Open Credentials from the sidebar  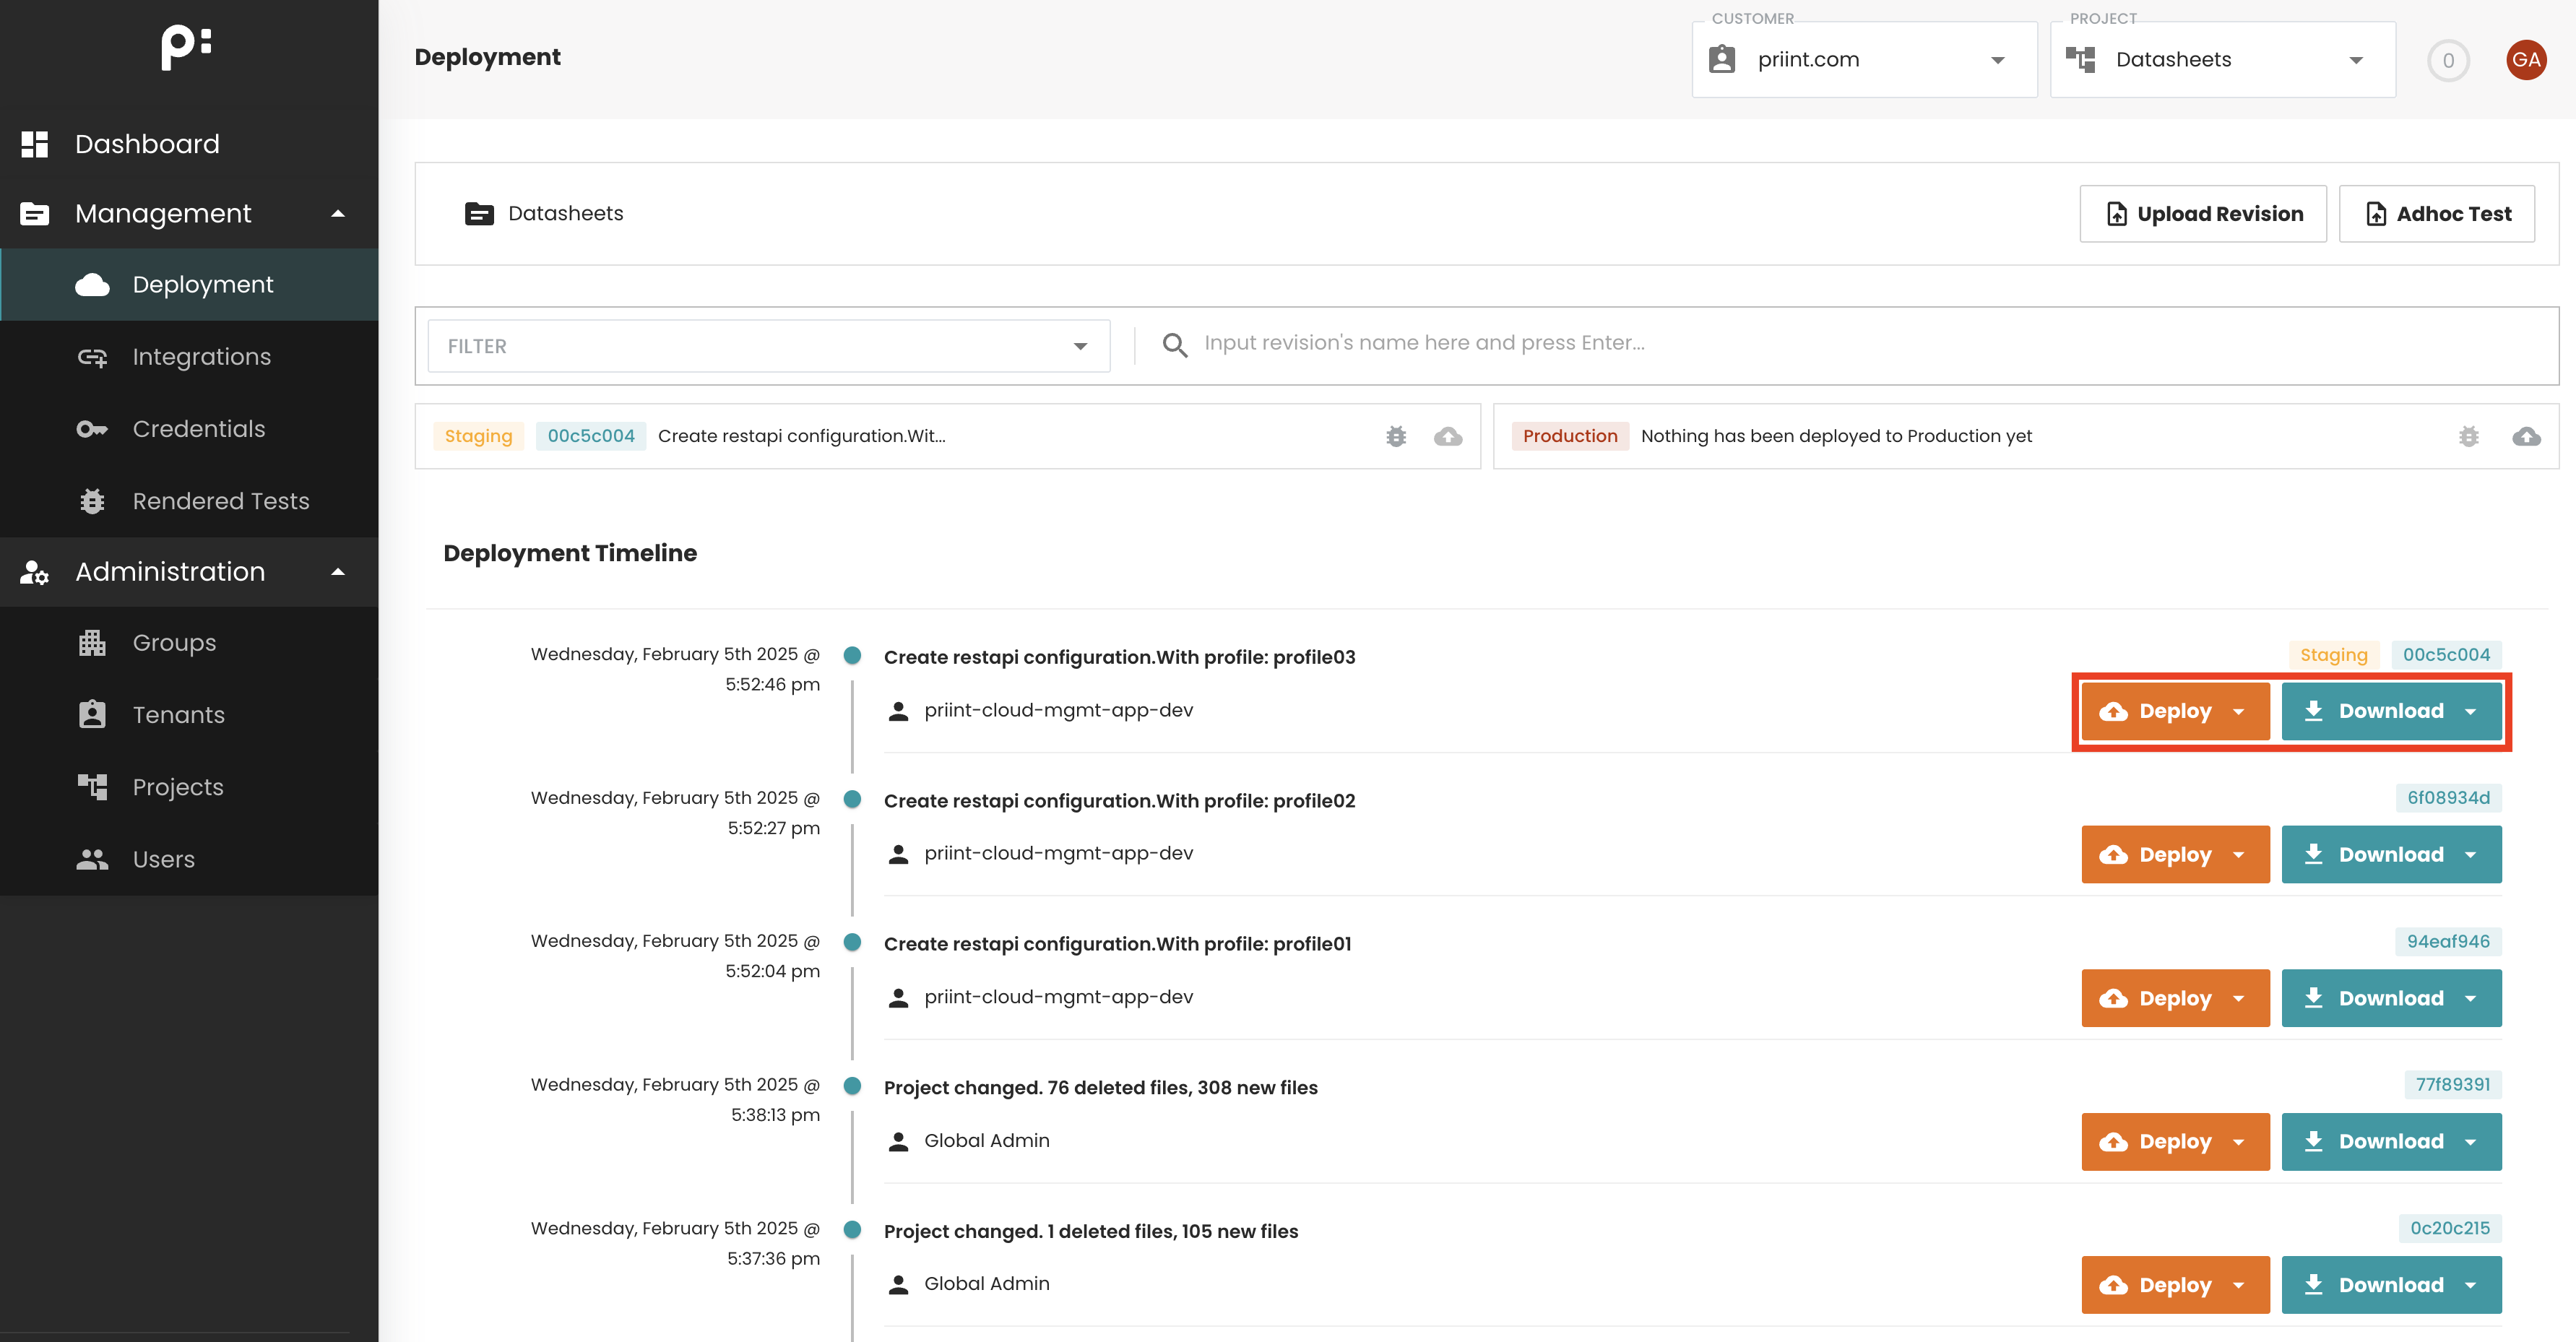coord(198,428)
